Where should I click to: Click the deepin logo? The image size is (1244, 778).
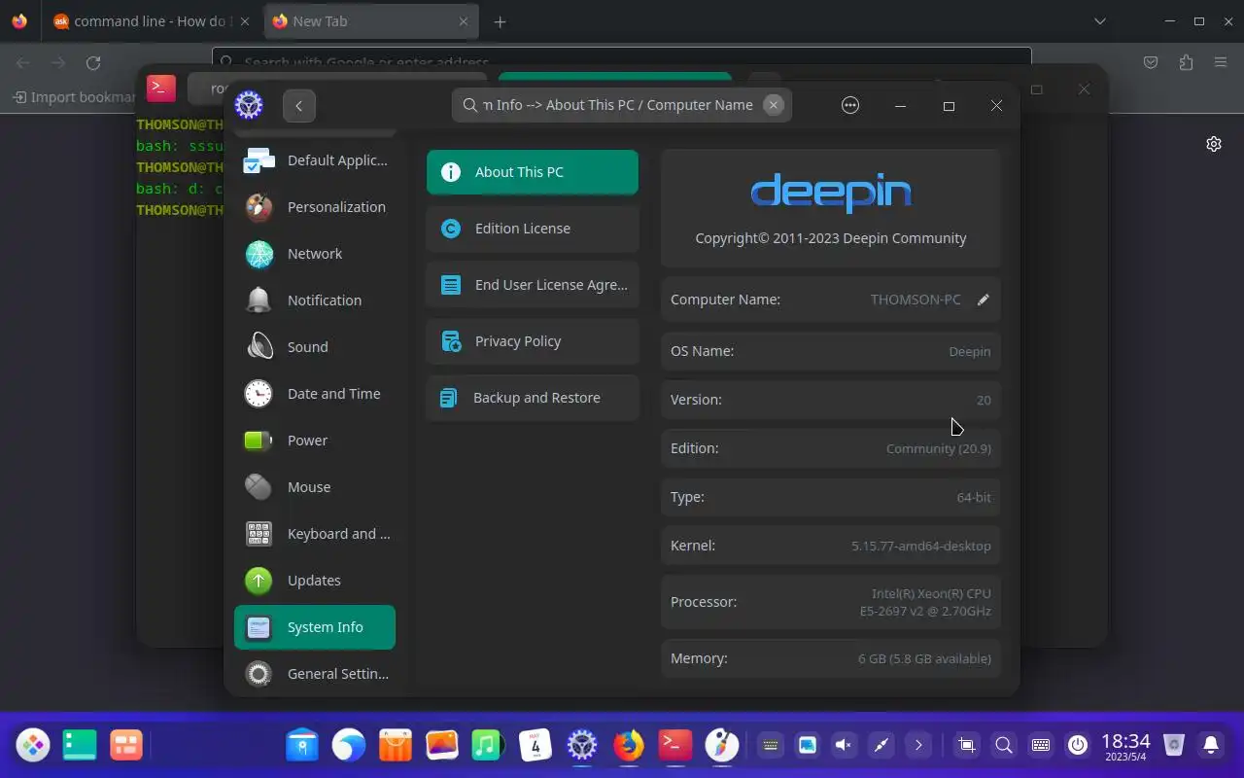pyautogui.click(x=831, y=193)
